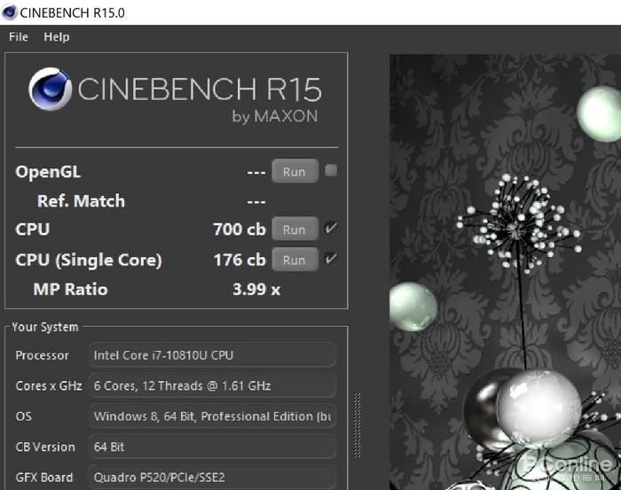
Task: Click the Ref. Match label
Action: point(81,201)
